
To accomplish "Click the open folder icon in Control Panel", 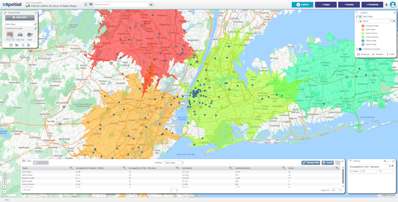I will click(x=17, y=45).
